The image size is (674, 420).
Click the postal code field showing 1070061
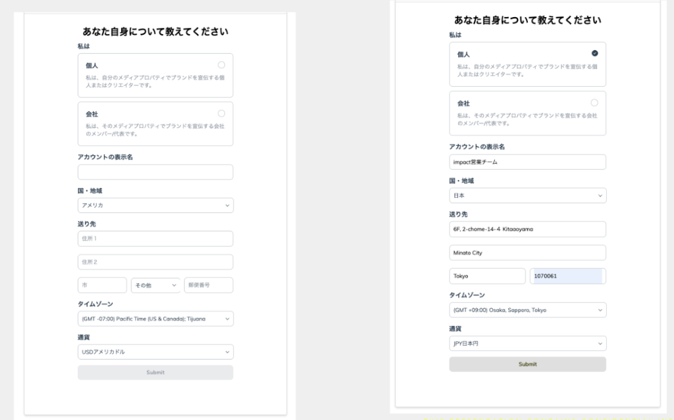(567, 276)
